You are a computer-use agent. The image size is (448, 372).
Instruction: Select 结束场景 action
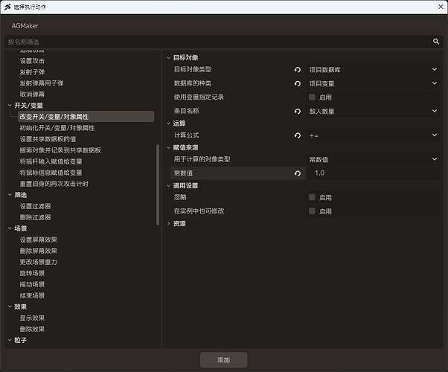[x=32, y=295]
